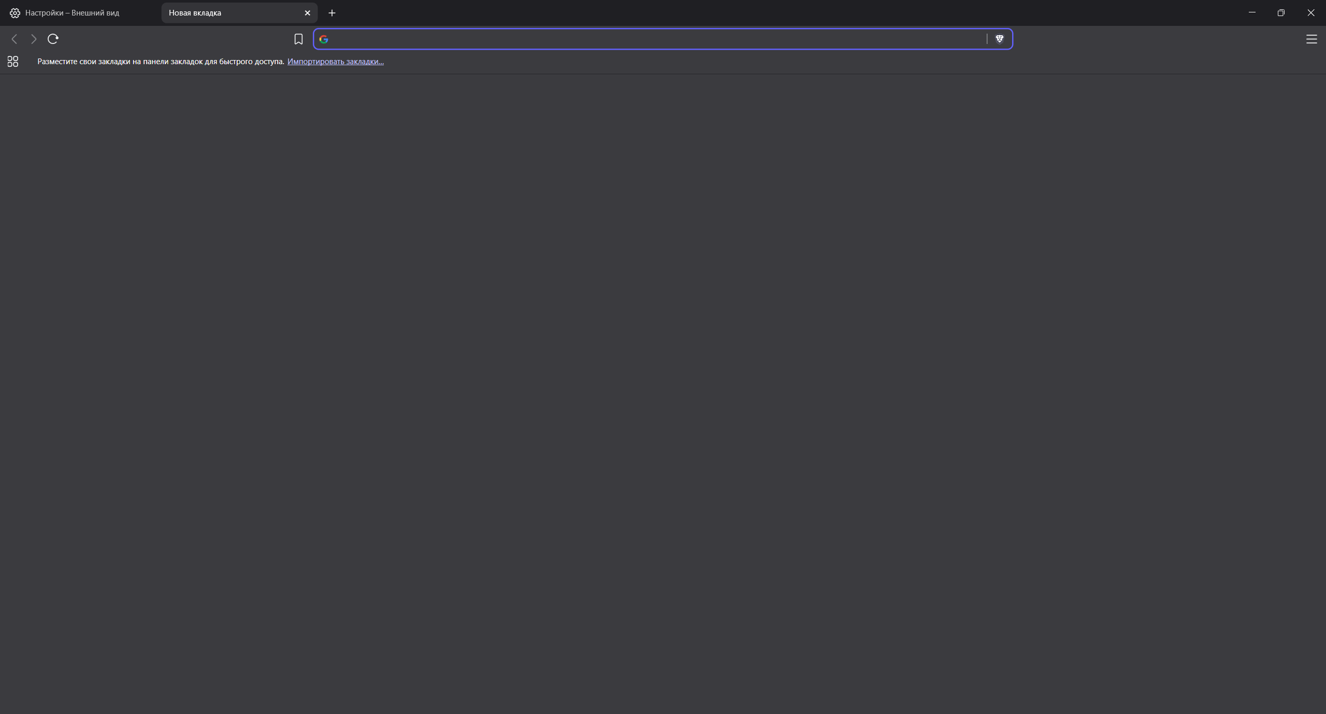Open the hamburger menu
1326x714 pixels.
point(1311,39)
